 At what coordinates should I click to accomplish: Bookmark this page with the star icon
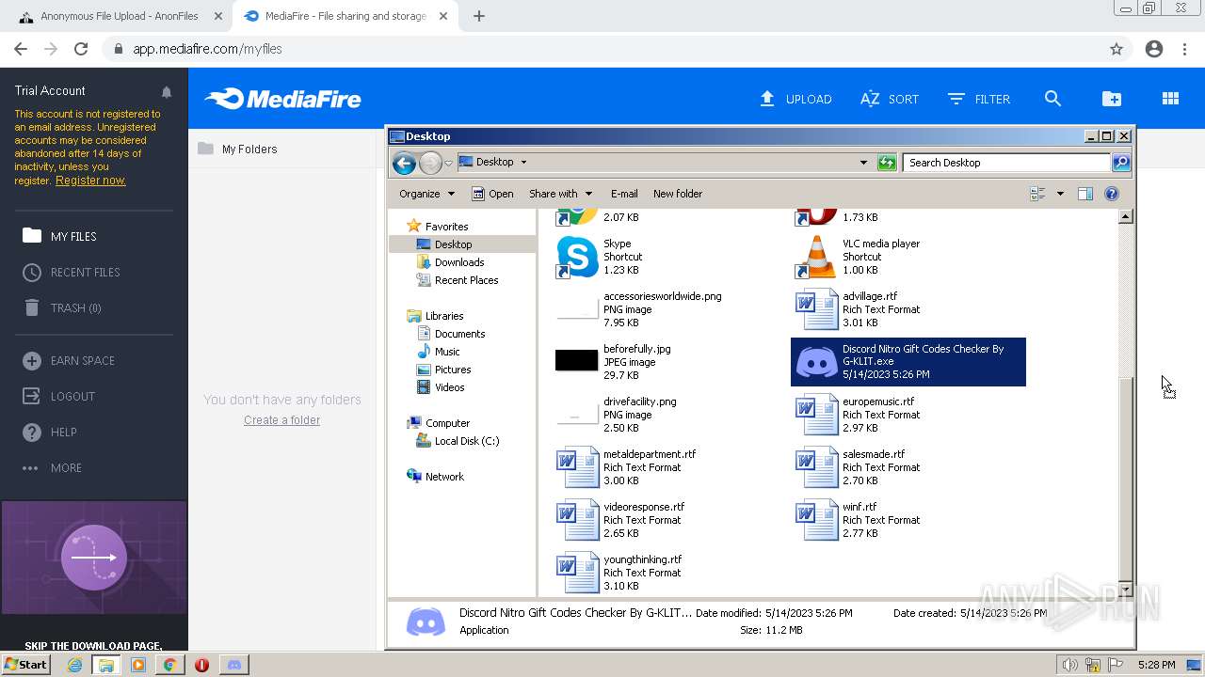pyautogui.click(x=1117, y=49)
